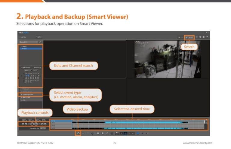Viewport: 231px width, 149px height.
Task: Go to the next calendar month arrow
Action: [x=41, y=76]
